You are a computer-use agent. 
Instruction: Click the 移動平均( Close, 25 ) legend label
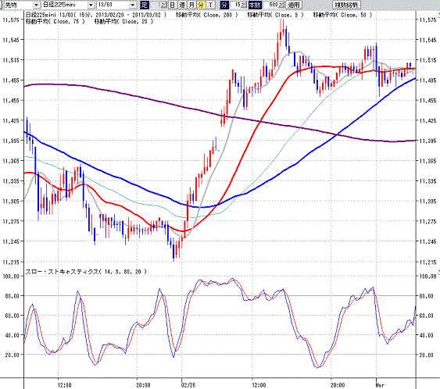(123, 21)
